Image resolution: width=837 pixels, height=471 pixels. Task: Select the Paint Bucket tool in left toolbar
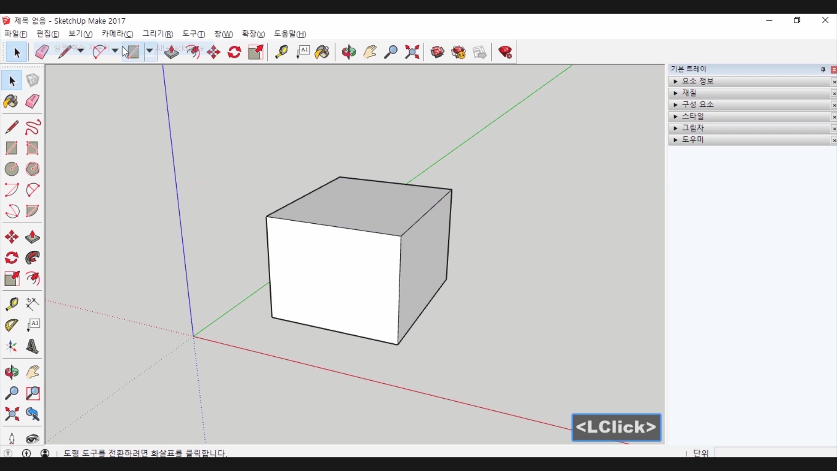tap(11, 102)
